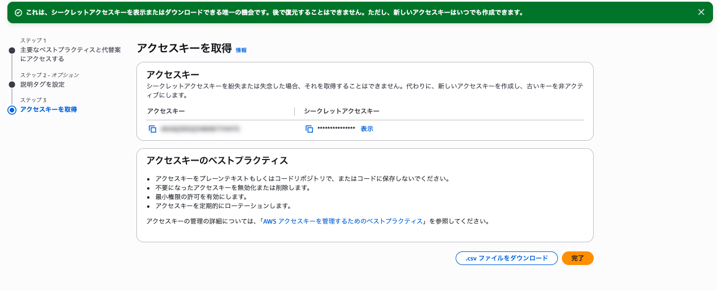Click the step 2 circle marker
Image resolution: width=717 pixels, height=290 pixels.
12,85
